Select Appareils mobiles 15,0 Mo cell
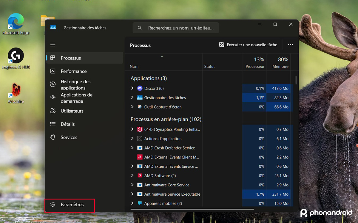This screenshot has height=223, width=358. click(x=278, y=203)
